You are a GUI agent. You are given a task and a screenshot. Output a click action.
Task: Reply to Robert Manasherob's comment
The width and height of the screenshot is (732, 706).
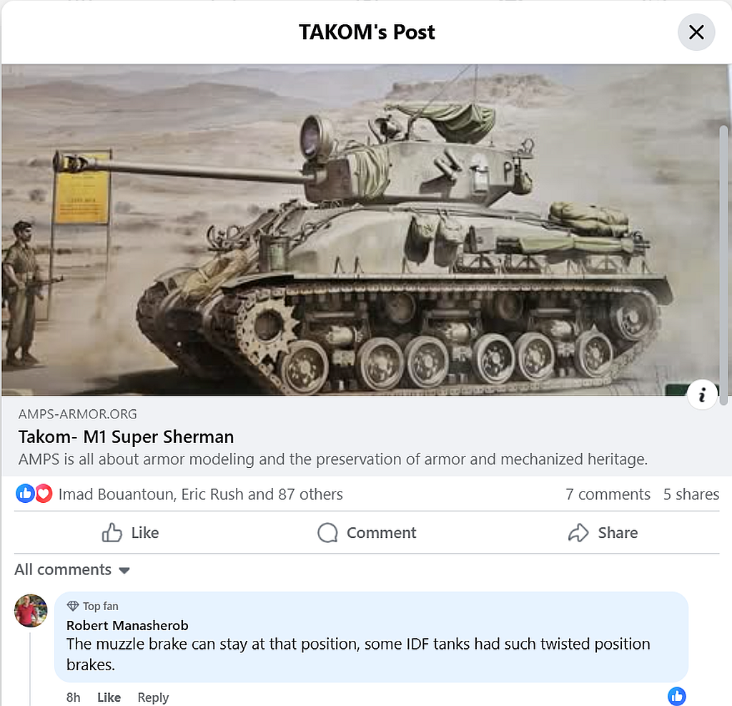[x=153, y=697]
